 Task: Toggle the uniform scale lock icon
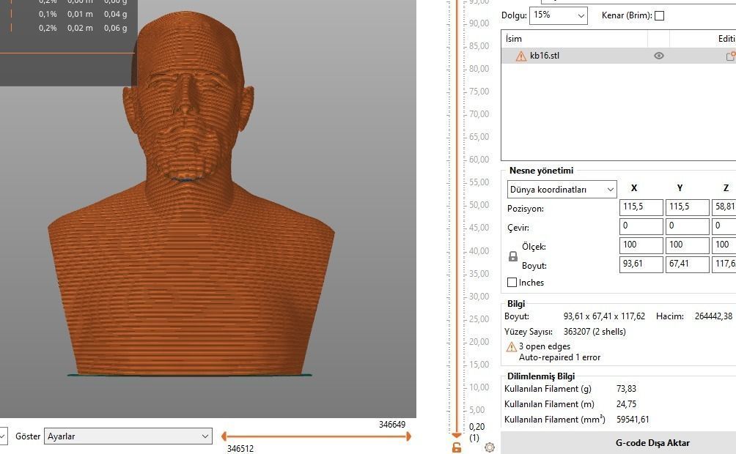point(513,256)
